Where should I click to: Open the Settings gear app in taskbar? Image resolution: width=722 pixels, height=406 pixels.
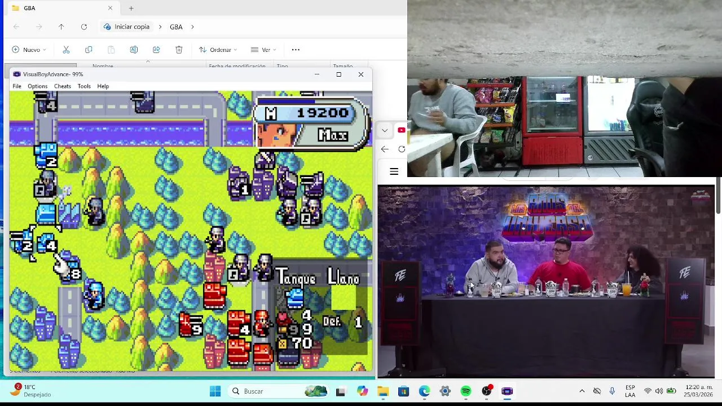[445, 391]
